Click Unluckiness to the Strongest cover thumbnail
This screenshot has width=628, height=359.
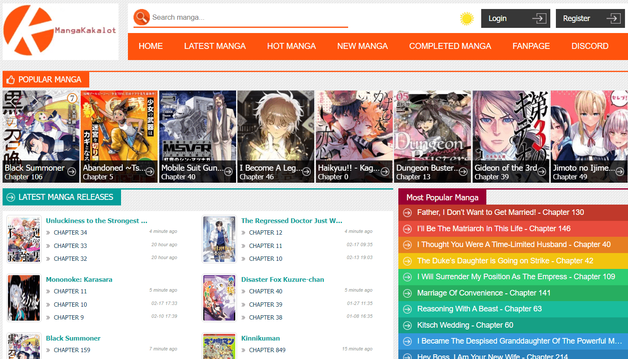point(24,239)
